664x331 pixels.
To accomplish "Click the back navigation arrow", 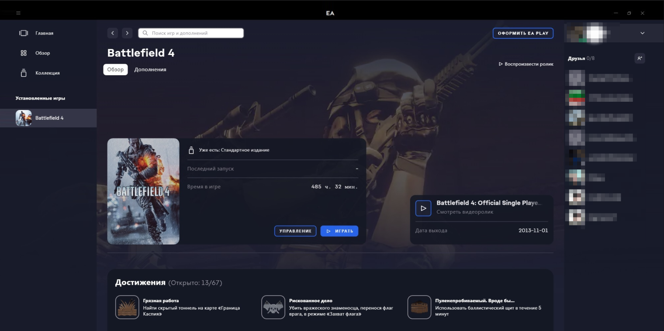I will 113,33.
